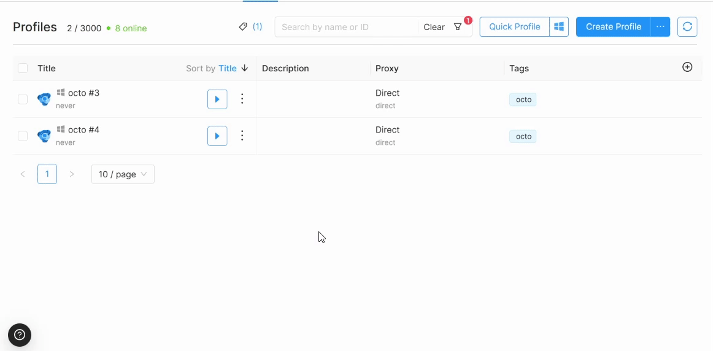The image size is (713, 351).
Task: Start the octo #4 profile
Action: pyautogui.click(x=217, y=136)
